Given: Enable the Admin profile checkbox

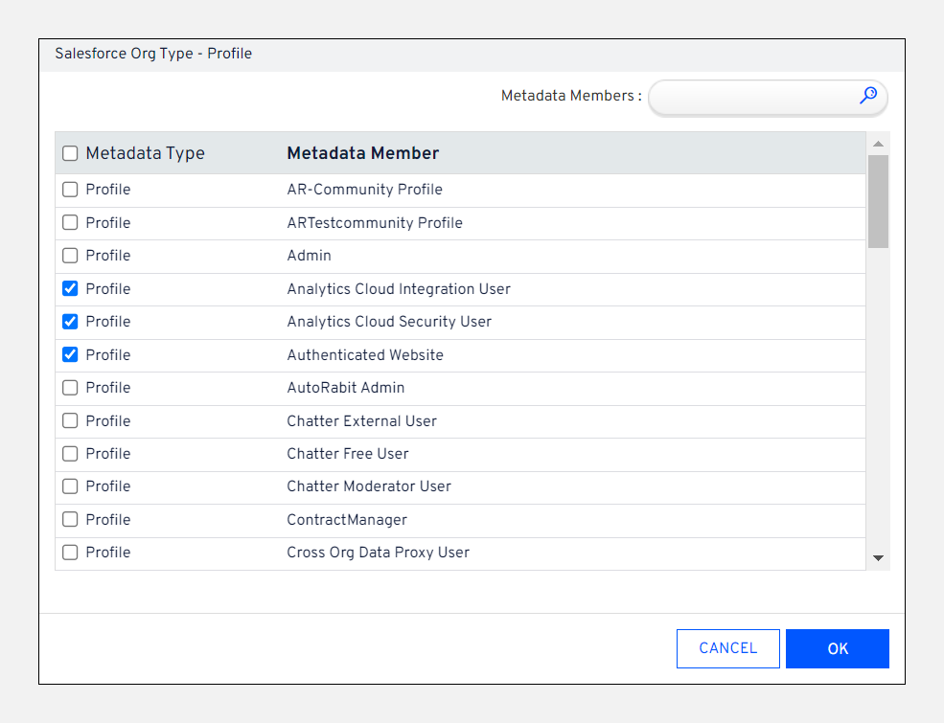Looking at the screenshot, I should click(70, 256).
